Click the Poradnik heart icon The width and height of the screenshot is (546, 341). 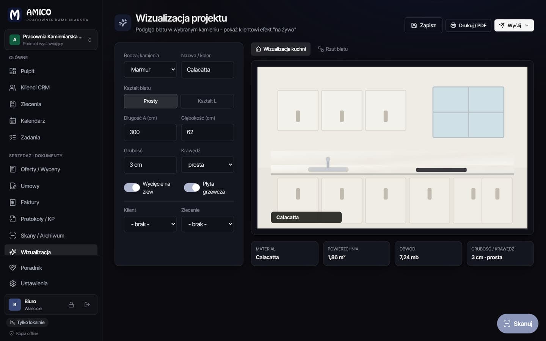13,268
